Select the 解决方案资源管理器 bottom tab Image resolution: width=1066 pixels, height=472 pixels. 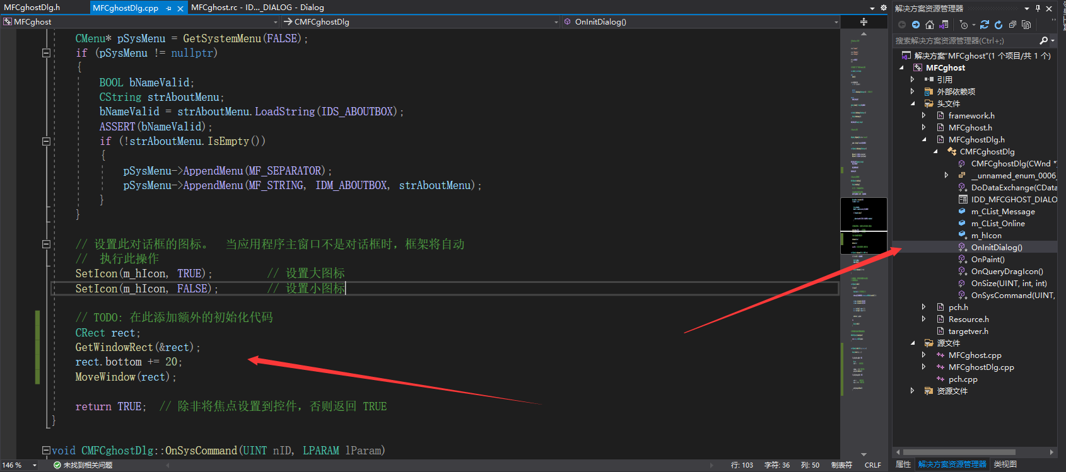tap(952, 464)
